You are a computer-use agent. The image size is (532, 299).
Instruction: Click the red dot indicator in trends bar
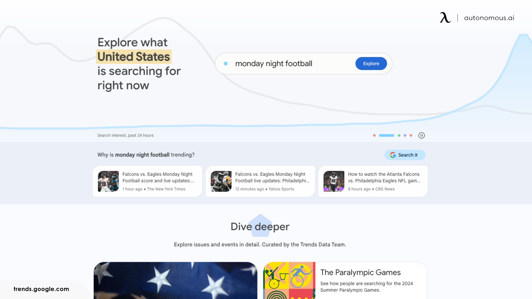tap(375, 135)
